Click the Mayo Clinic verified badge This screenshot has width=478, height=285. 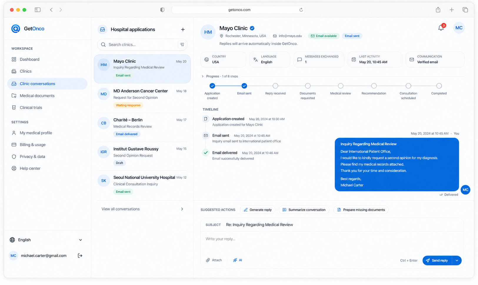pyautogui.click(x=252, y=28)
